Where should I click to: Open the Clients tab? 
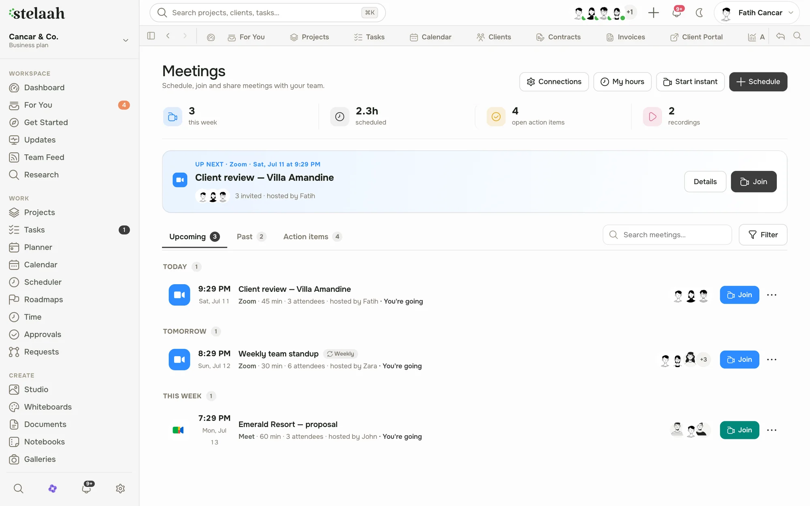tap(494, 37)
